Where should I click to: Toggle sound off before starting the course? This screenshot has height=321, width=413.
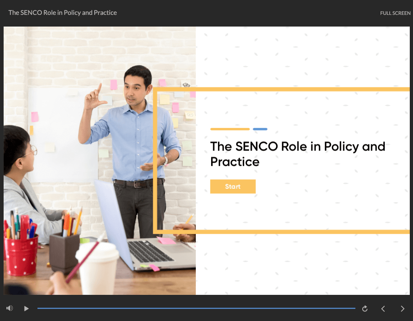pyautogui.click(x=9, y=308)
